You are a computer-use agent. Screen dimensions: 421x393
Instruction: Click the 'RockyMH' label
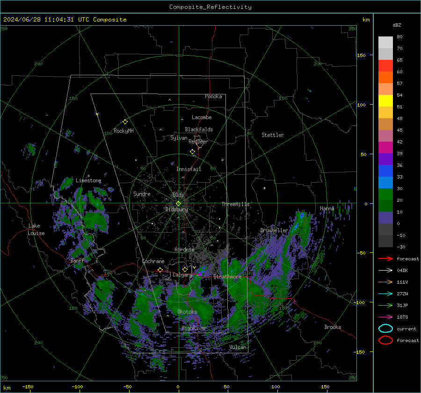(123, 131)
